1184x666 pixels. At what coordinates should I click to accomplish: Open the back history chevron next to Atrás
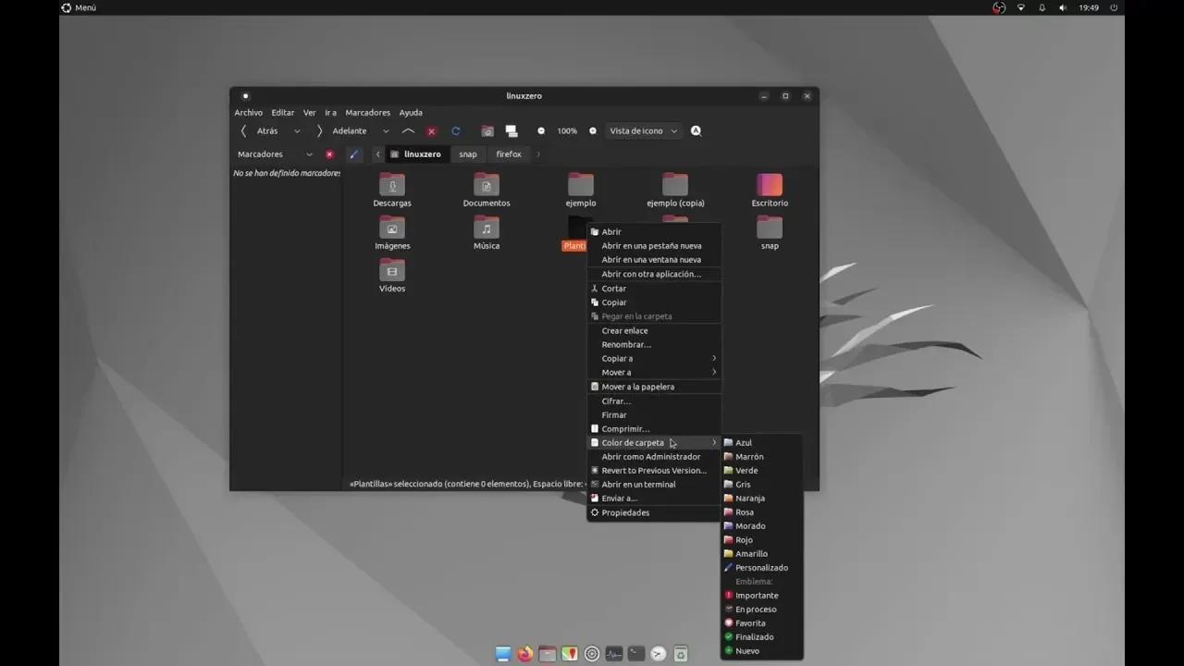(296, 130)
